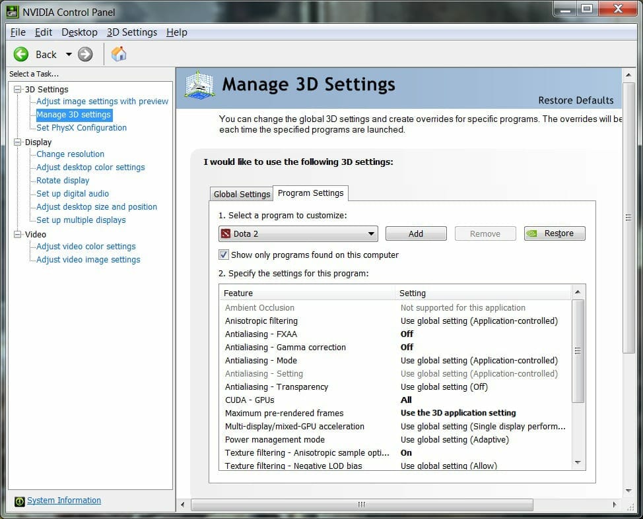Collapse the Display tree node
Screen dimensions: 643x519
[x=17, y=142]
